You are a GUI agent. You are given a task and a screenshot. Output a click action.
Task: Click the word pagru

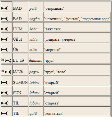(x=34, y=72)
